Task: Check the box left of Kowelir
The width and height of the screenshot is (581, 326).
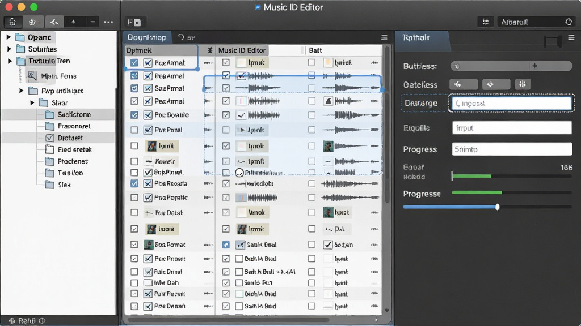Action: (x=134, y=161)
